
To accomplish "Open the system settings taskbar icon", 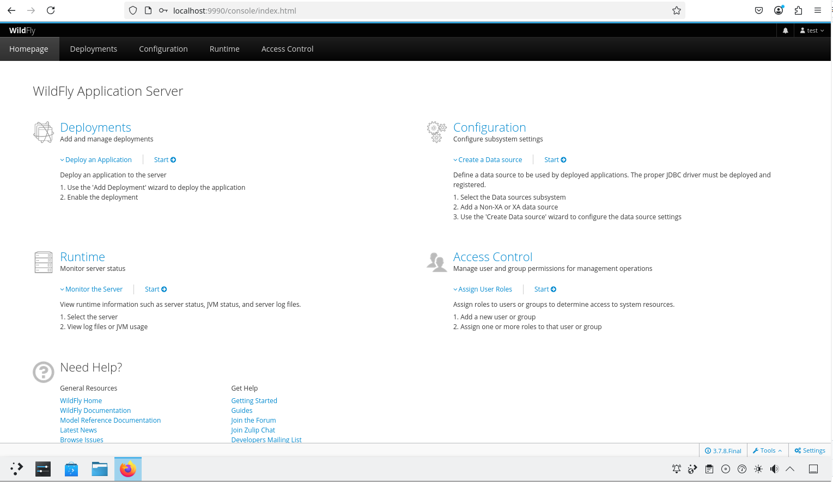I will pyautogui.click(x=43, y=469).
